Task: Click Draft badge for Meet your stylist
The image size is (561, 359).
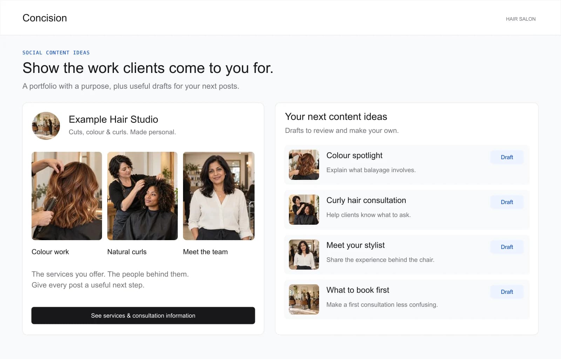Action: coord(507,247)
